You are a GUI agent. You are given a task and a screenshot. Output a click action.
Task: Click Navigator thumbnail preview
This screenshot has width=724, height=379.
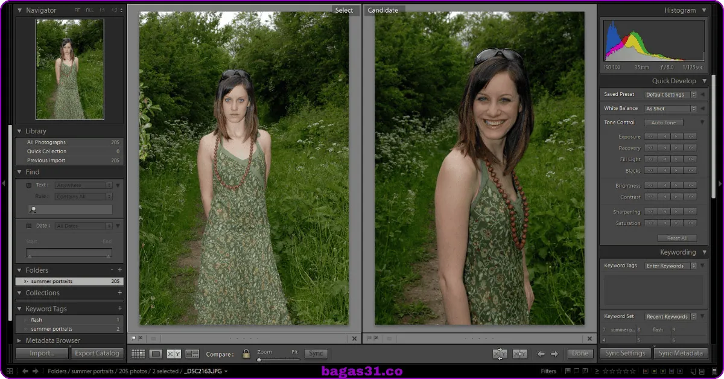pyautogui.click(x=70, y=69)
